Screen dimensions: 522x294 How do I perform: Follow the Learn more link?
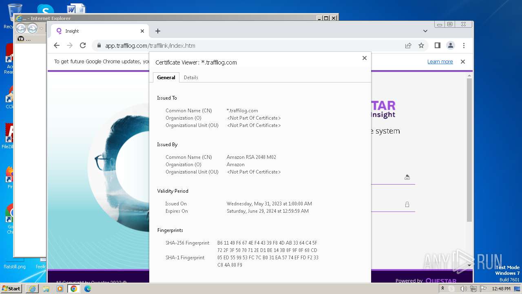tap(440, 62)
